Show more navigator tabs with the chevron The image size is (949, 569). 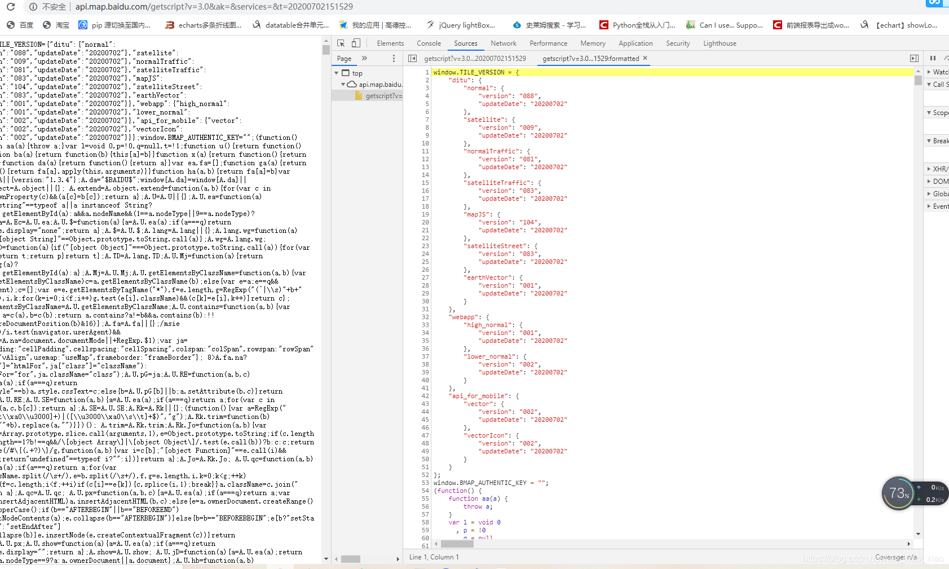click(x=364, y=58)
